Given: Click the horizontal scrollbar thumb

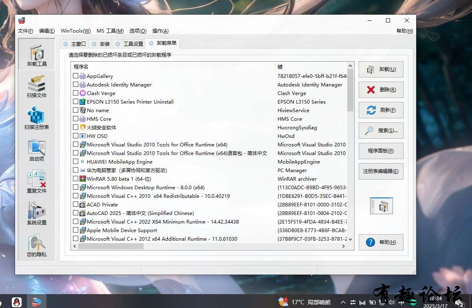Looking at the screenshot, I should coord(111,246).
